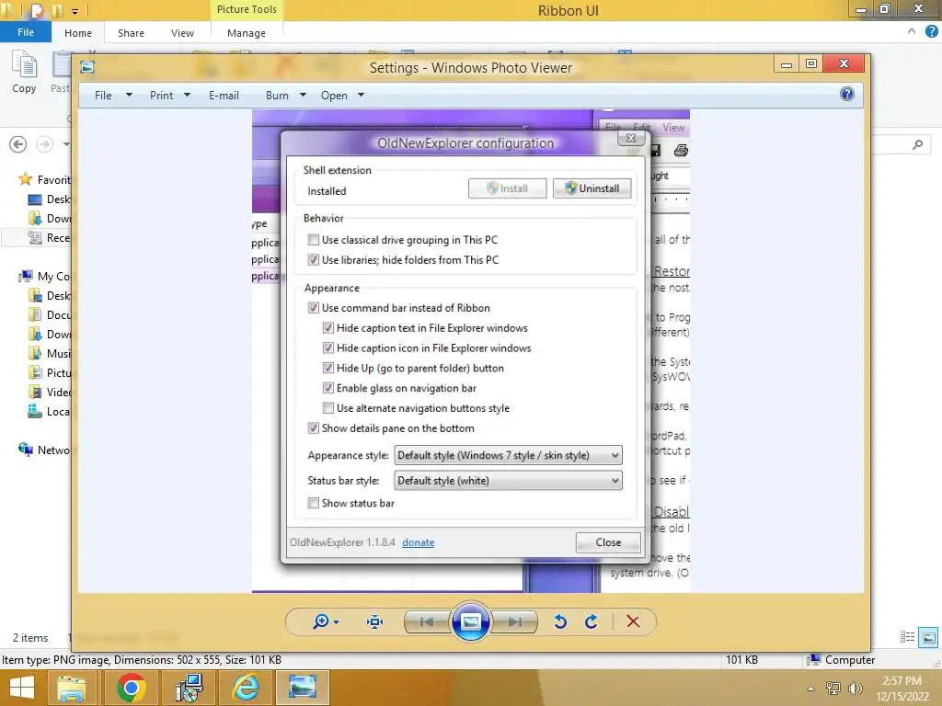Switch to the details view icon in the status bar

click(908, 637)
